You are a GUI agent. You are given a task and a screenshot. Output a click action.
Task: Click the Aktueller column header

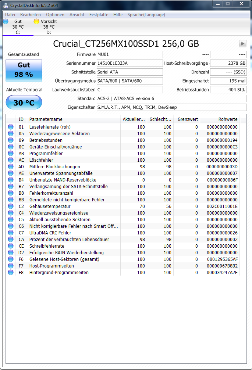pyautogui.click(x=134, y=119)
